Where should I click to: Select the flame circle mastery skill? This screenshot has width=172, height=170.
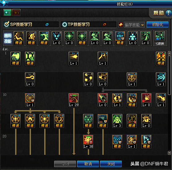(30, 121)
